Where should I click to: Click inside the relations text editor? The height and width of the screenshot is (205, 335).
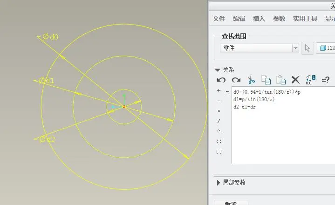pyautogui.click(x=283, y=125)
